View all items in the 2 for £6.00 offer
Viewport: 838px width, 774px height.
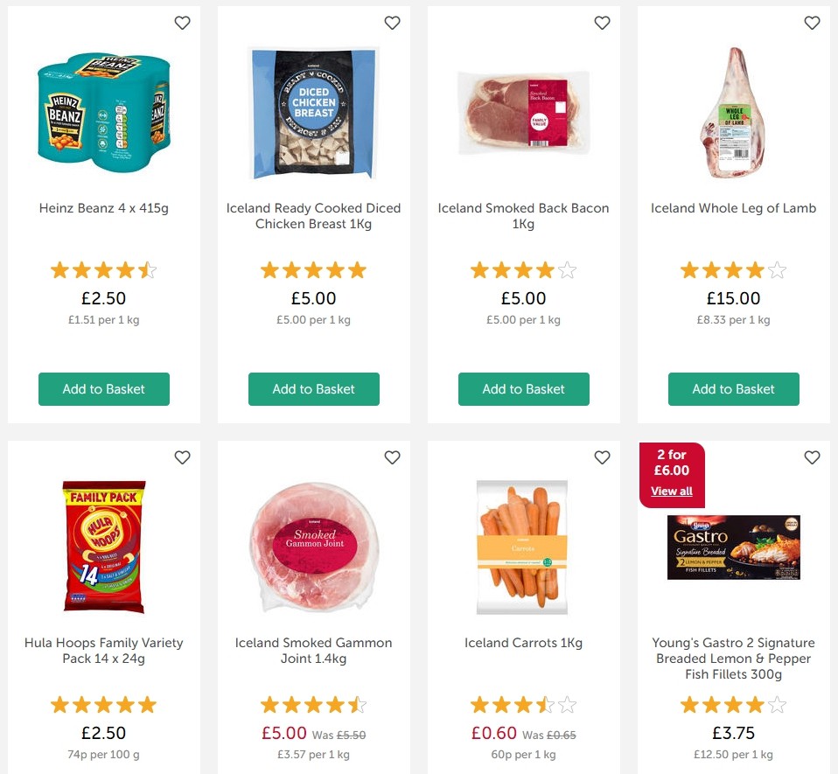[x=671, y=491]
